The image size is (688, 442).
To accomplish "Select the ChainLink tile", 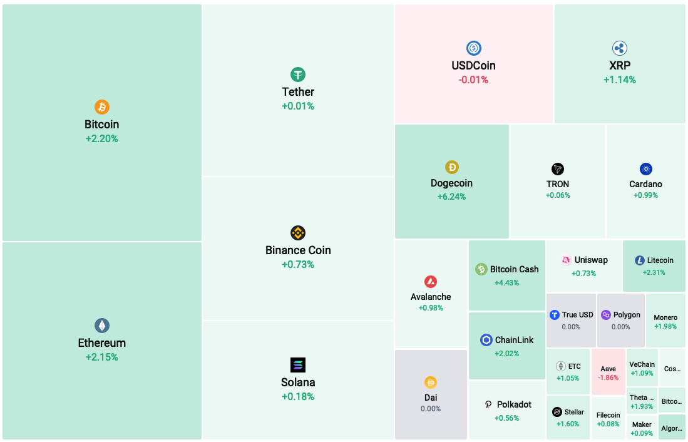I will click(x=507, y=346).
